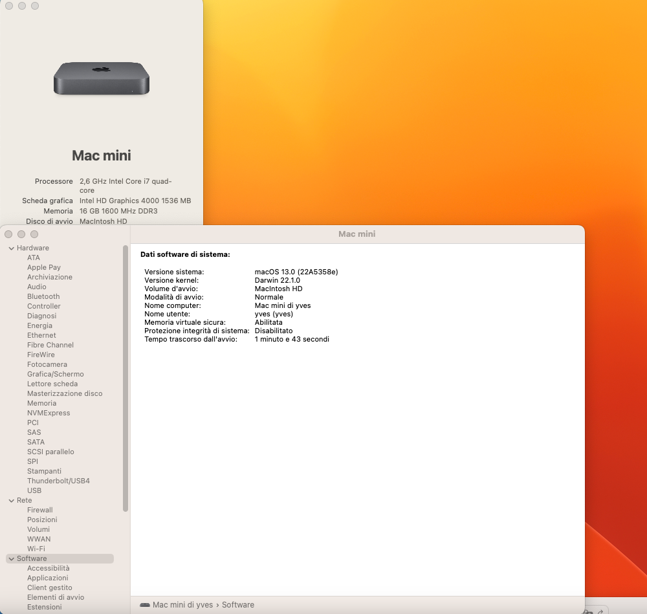Open Bluetooth hardware details
647x614 pixels.
pyautogui.click(x=43, y=296)
